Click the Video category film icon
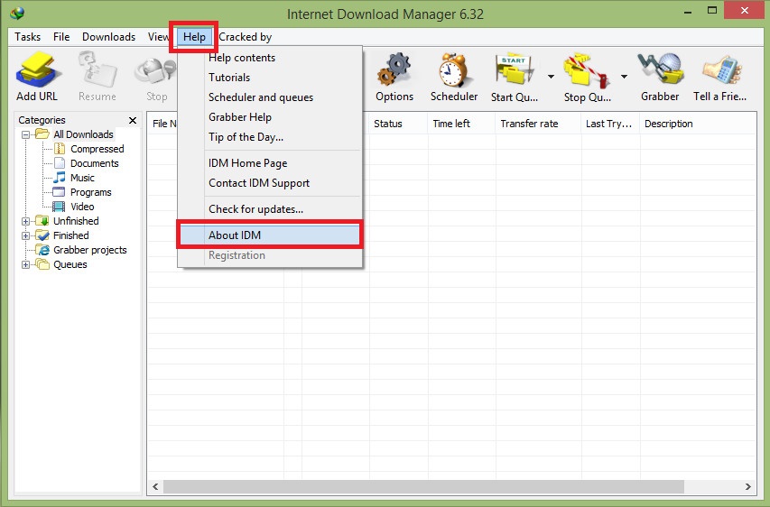Image resolution: width=770 pixels, height=507 pixels. click(59, 206)
